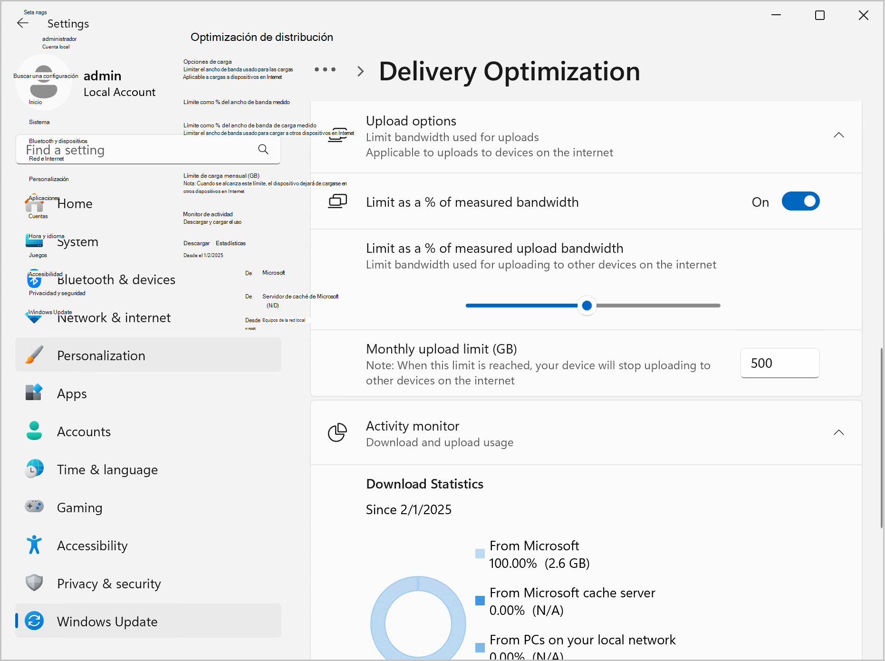Viewport: 885px width, 661px height.
Task: Collapse the Upload options section
Action: [838, 135]
